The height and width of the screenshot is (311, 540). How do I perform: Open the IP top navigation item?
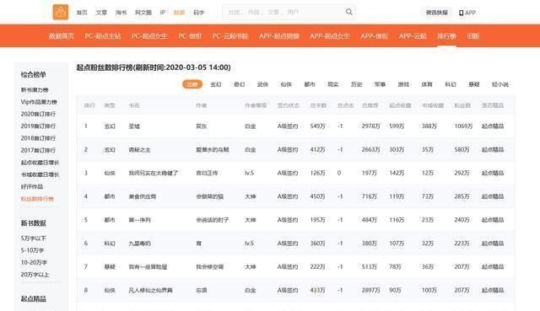(163, 13)
